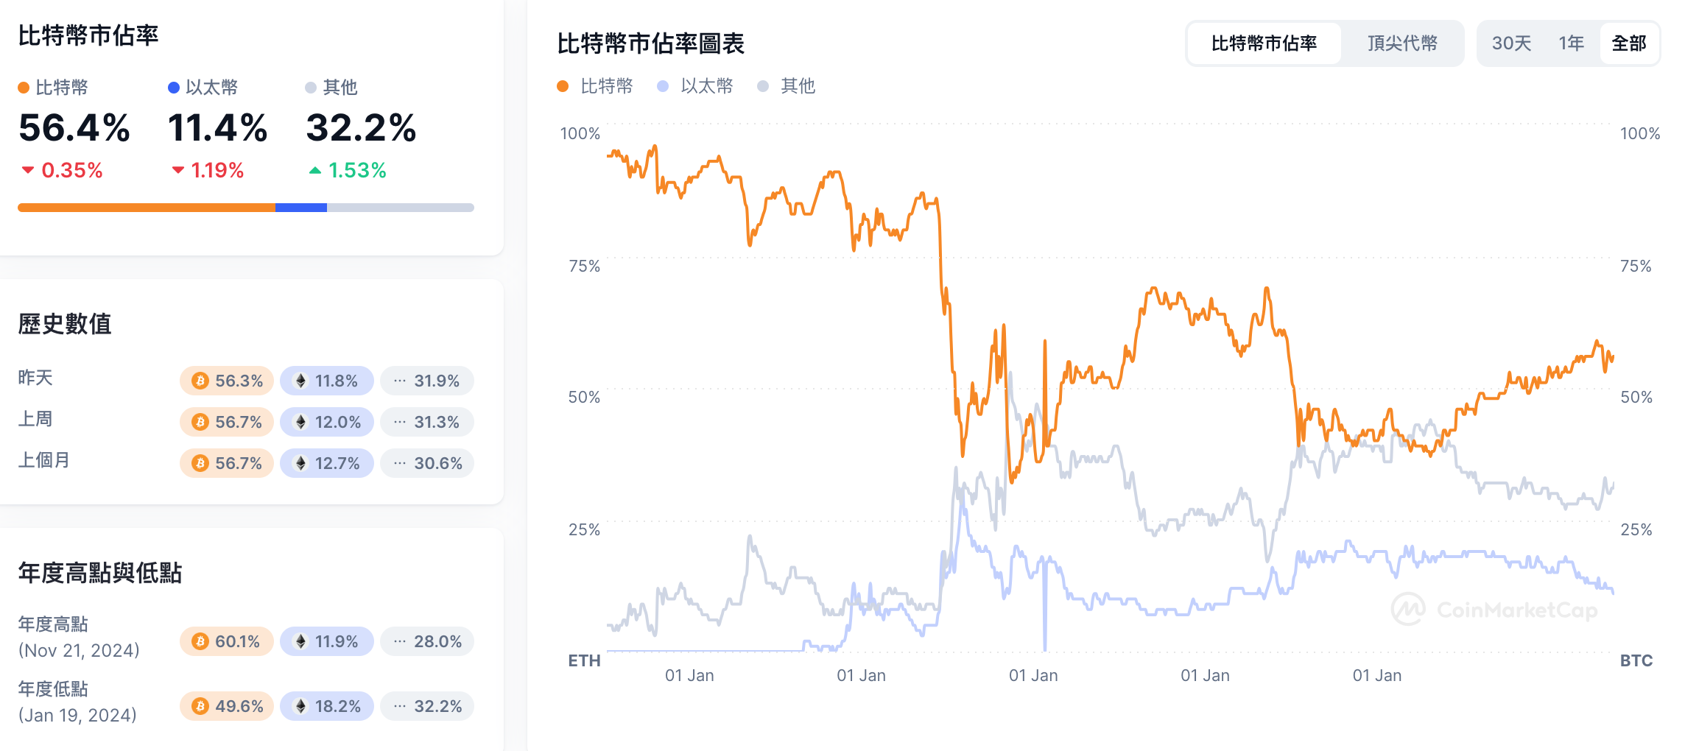Select the 比特幣市佔率 chart tab

1264,43
